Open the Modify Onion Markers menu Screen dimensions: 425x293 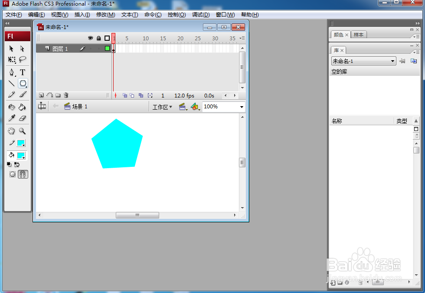pos(150,95)
